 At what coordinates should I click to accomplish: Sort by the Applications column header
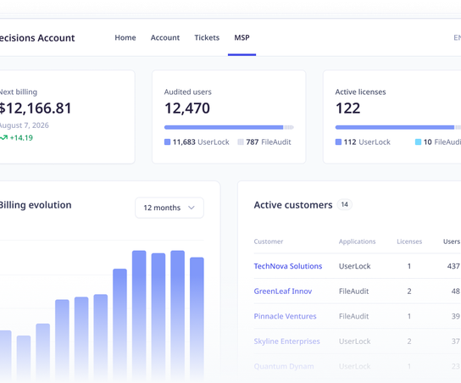(x=357, y=241)
